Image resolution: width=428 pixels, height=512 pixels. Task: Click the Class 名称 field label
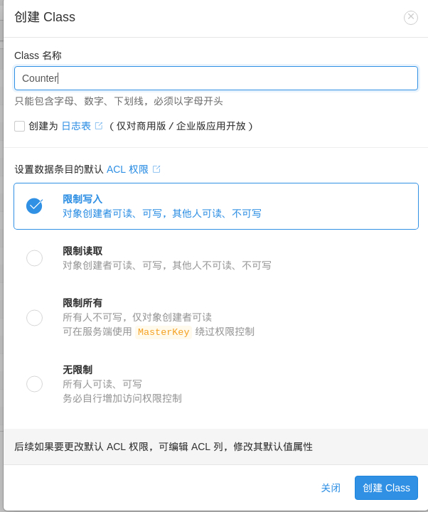coord(48,55)
